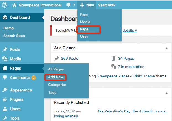Select User from the New dropdown

(84, 36)
